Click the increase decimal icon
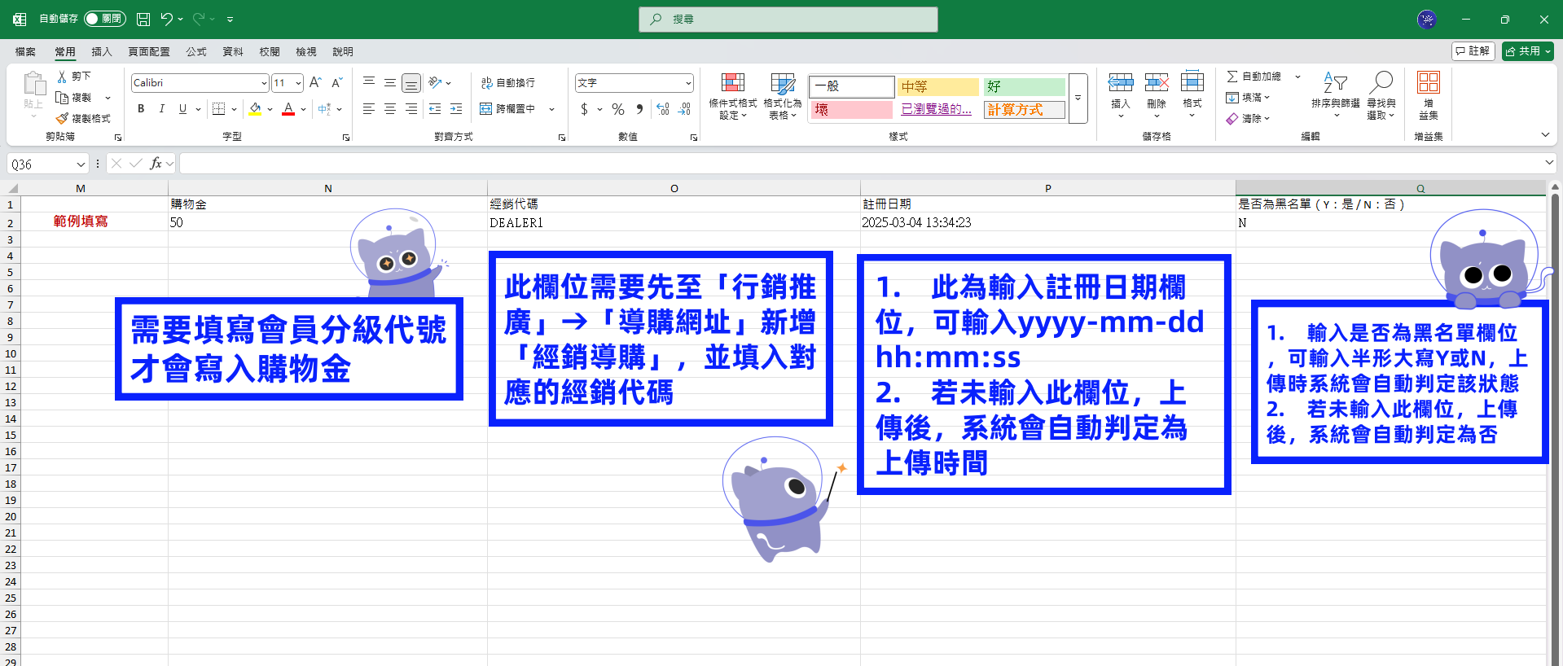1563x666 pixels. pos(662,108)
